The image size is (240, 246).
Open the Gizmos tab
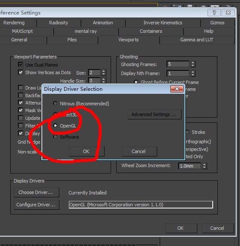pos(217,23)
